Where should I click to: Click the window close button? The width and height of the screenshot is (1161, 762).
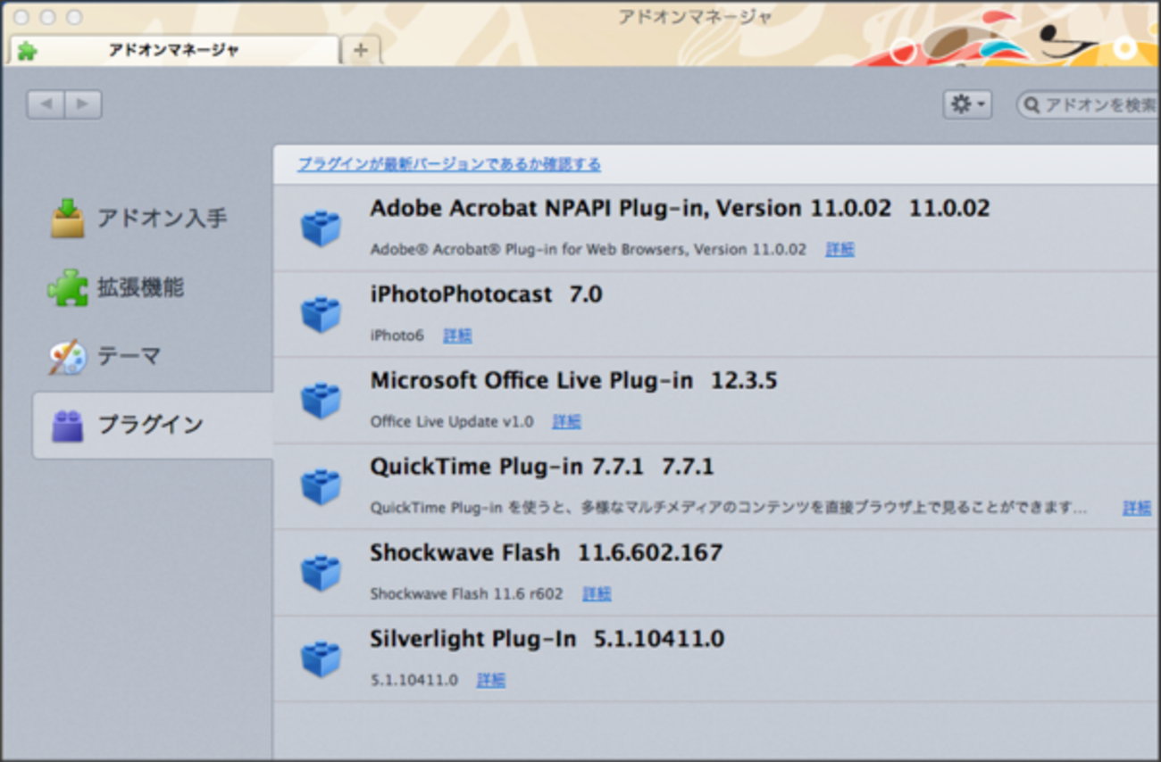point(21,17)
